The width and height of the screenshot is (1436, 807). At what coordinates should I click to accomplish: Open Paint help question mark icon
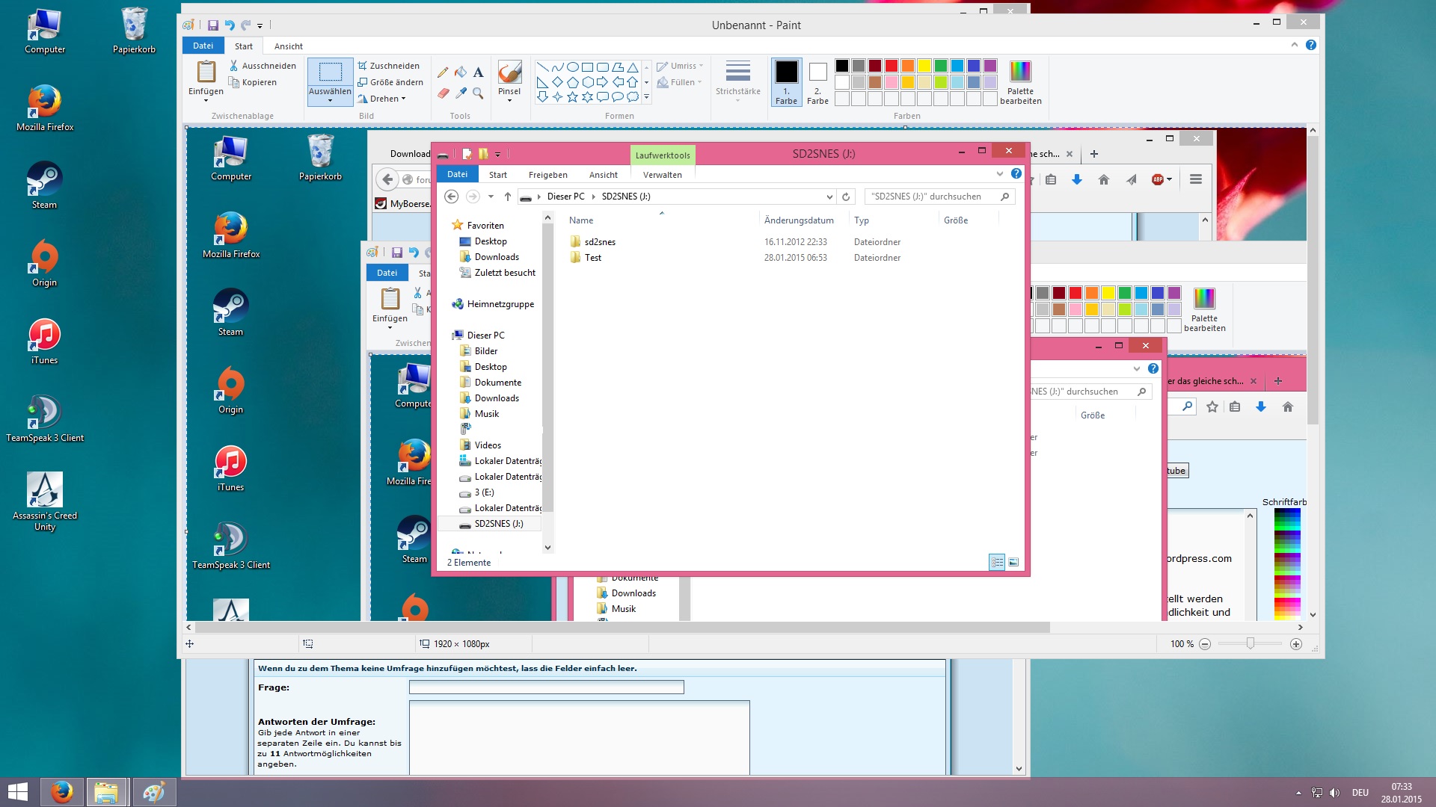pyautogui.click(x=1311, y=45)
